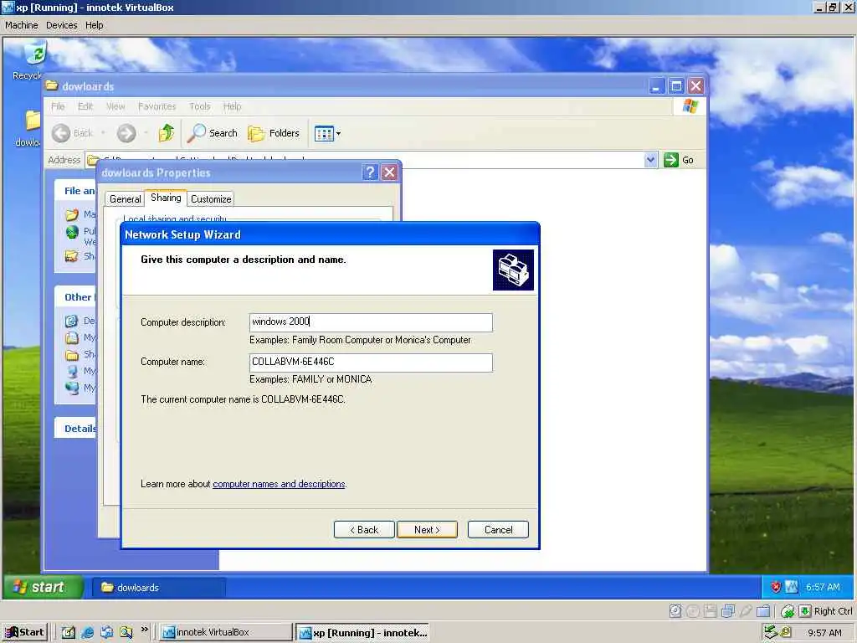The width and height of the screenshot is (857, 643).
Task: Open the VirtualBox Devices menu
Action: click(x=62, y=25)
